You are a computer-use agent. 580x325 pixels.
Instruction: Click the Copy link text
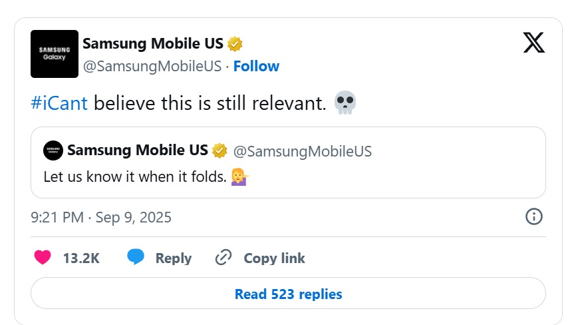275,258
